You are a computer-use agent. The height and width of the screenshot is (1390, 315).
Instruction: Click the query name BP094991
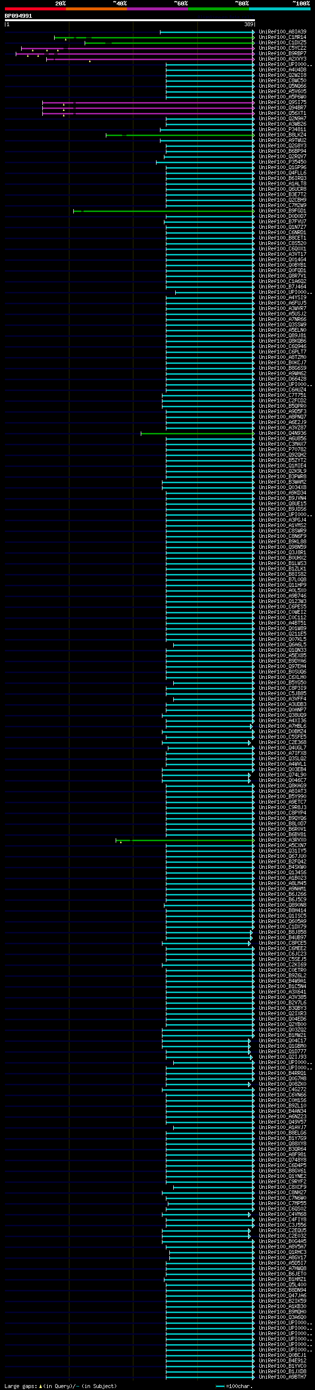[18, 16]
